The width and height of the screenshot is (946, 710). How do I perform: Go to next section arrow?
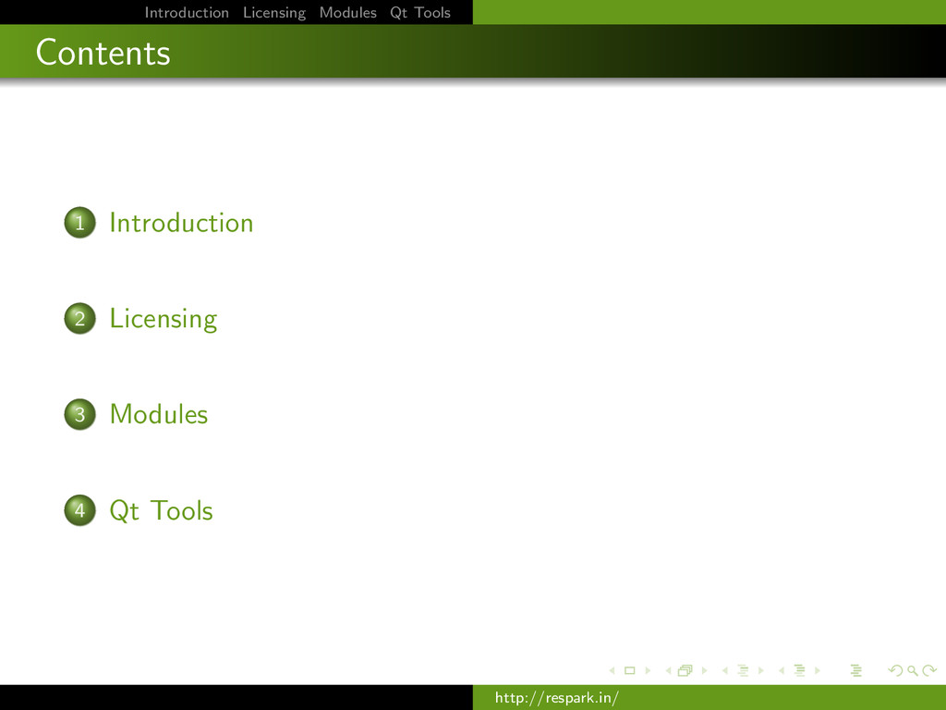pos(818,671)
